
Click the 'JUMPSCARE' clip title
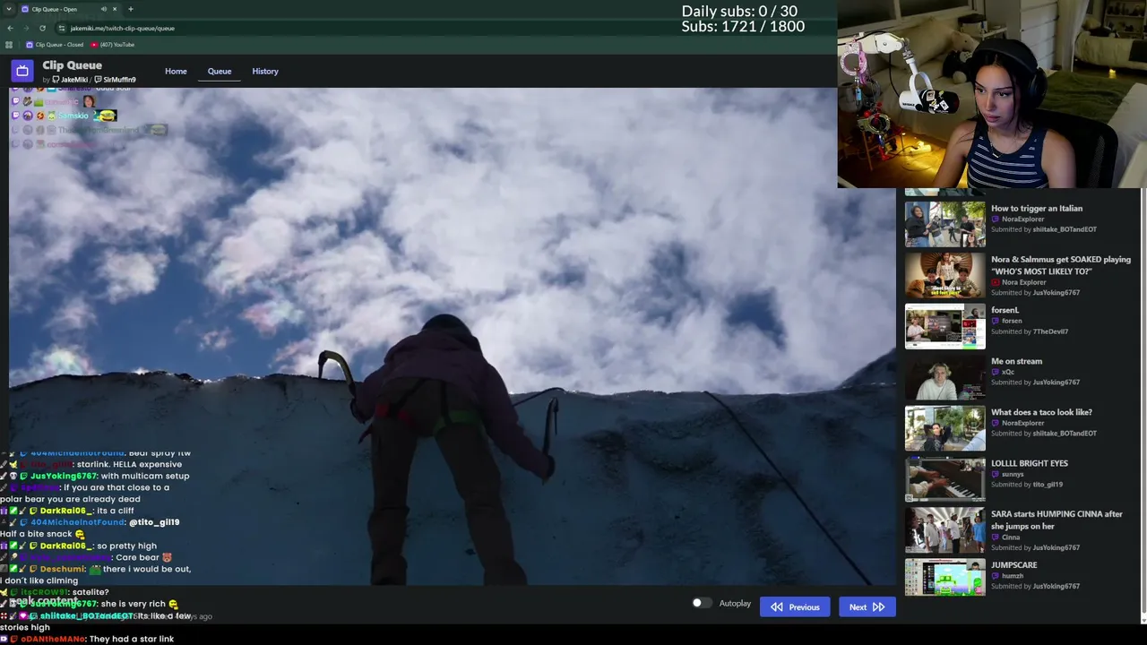tap(1014, 565)
